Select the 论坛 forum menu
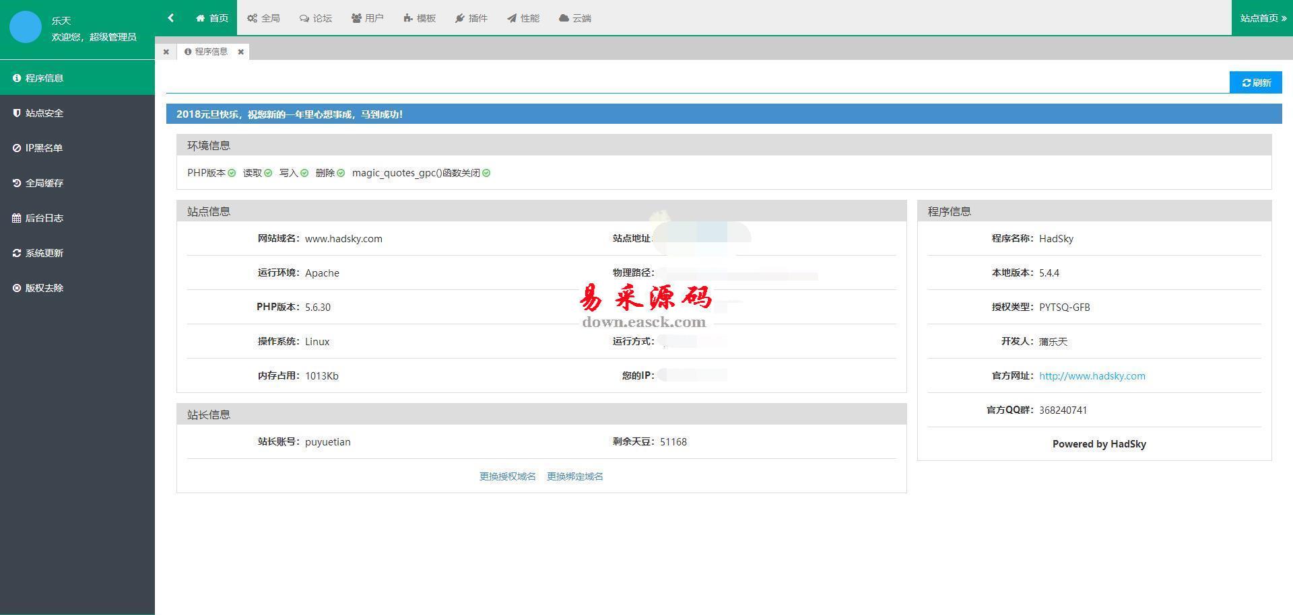Viewport: 1293px width, 615px height. 316,18
